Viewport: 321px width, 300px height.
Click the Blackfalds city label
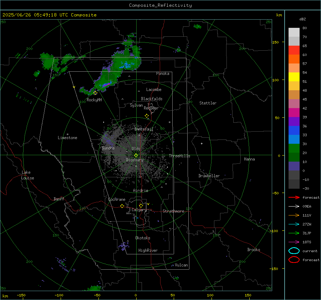point(152,99)
